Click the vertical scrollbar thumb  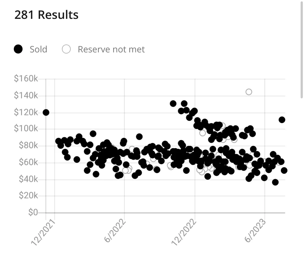pyautogui.click(x=302, y=49)
